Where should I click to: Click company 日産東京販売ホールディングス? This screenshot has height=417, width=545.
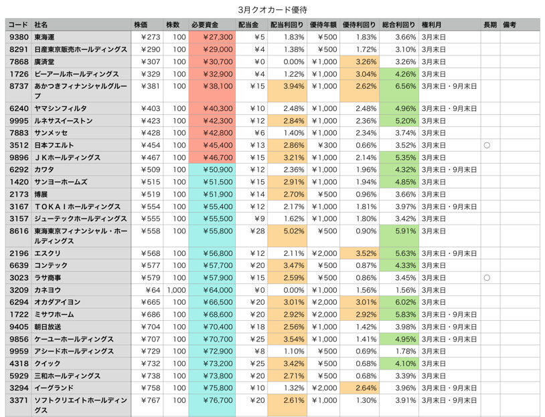click(80, 49)
